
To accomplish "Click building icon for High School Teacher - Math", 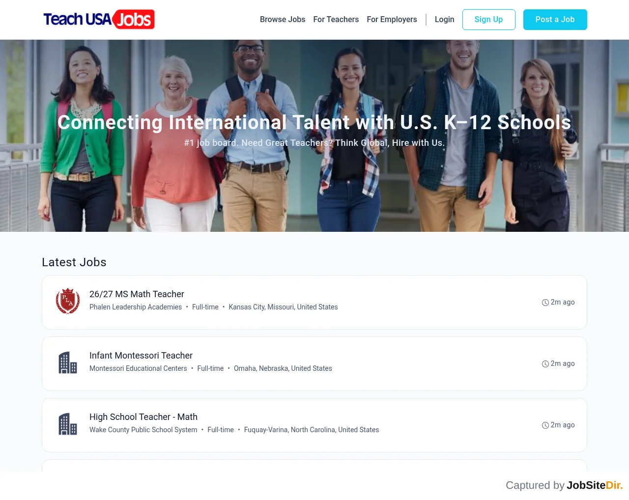I will (x=68, y=424).
